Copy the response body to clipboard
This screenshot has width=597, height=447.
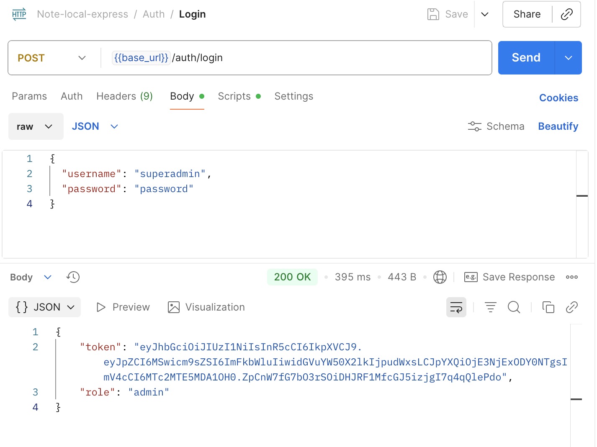[x=548, y=308]
